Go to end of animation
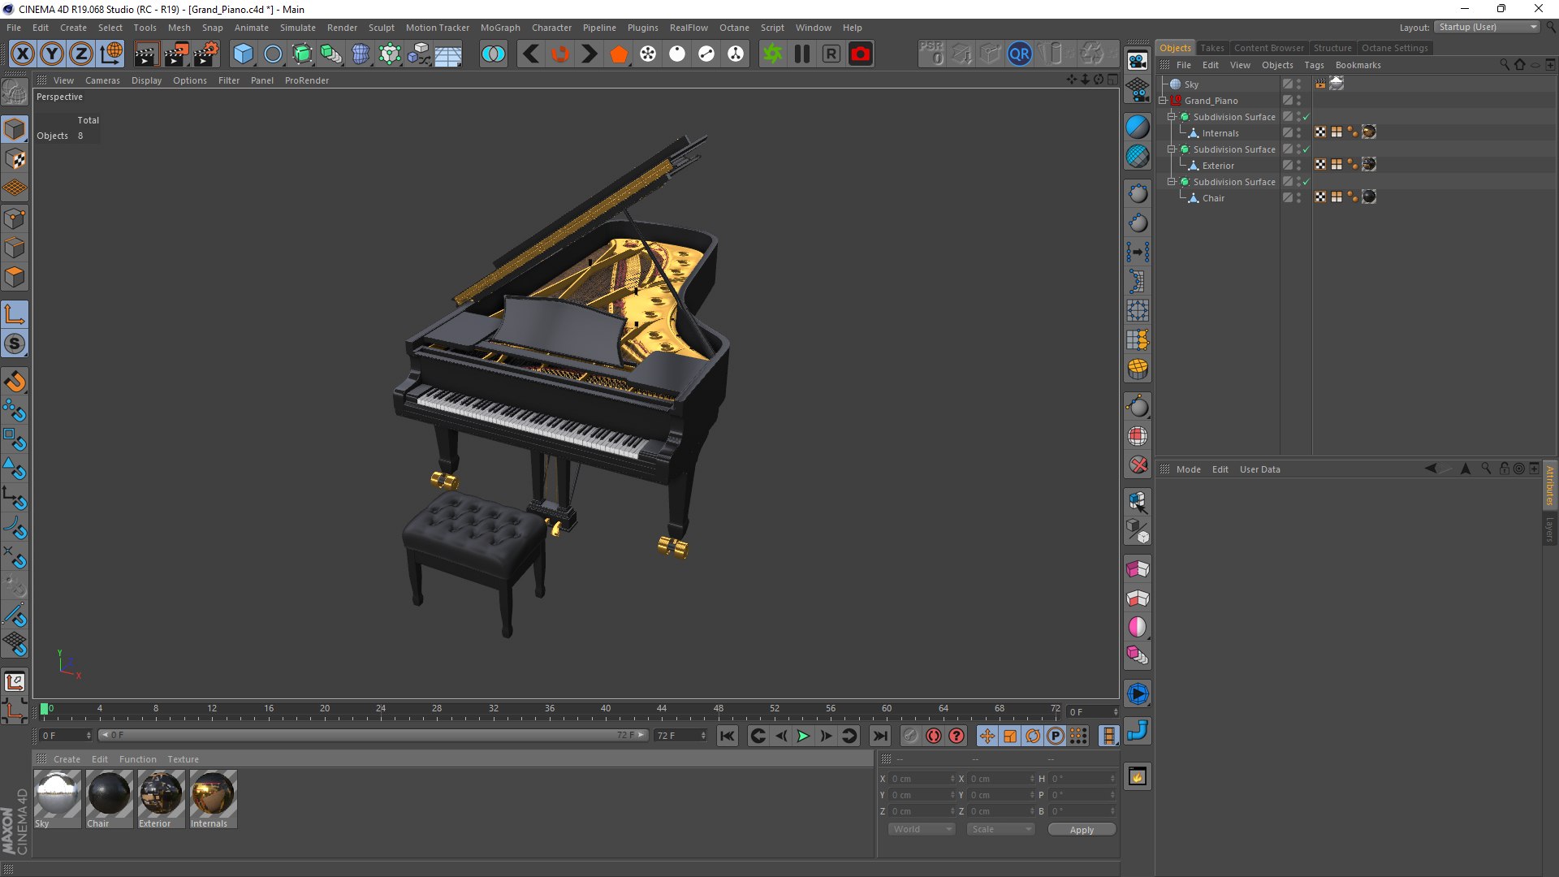 pyautogui.click(x=879, y=736)
